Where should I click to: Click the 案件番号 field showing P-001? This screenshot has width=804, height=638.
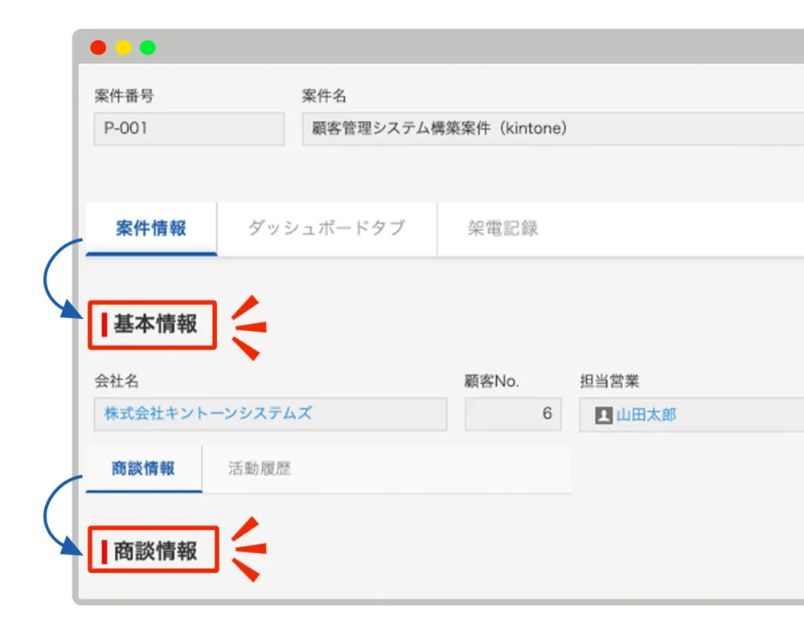tap(189, 129)
